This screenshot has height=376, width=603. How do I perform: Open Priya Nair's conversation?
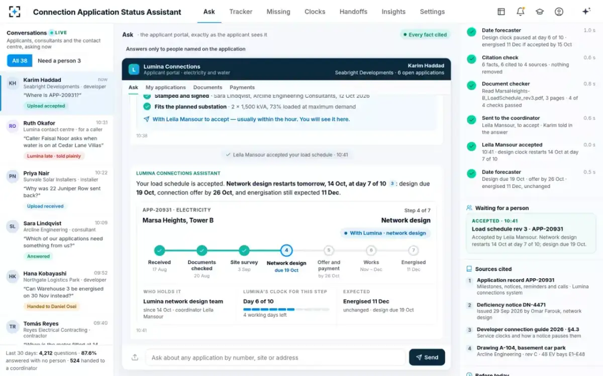coord(57,190)
